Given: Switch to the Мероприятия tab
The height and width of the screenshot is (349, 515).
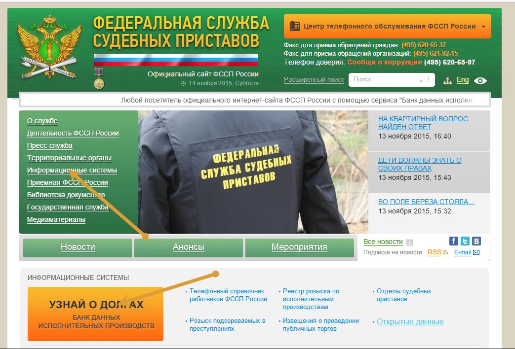Looking at the screenshot, I should pos(300,247).
